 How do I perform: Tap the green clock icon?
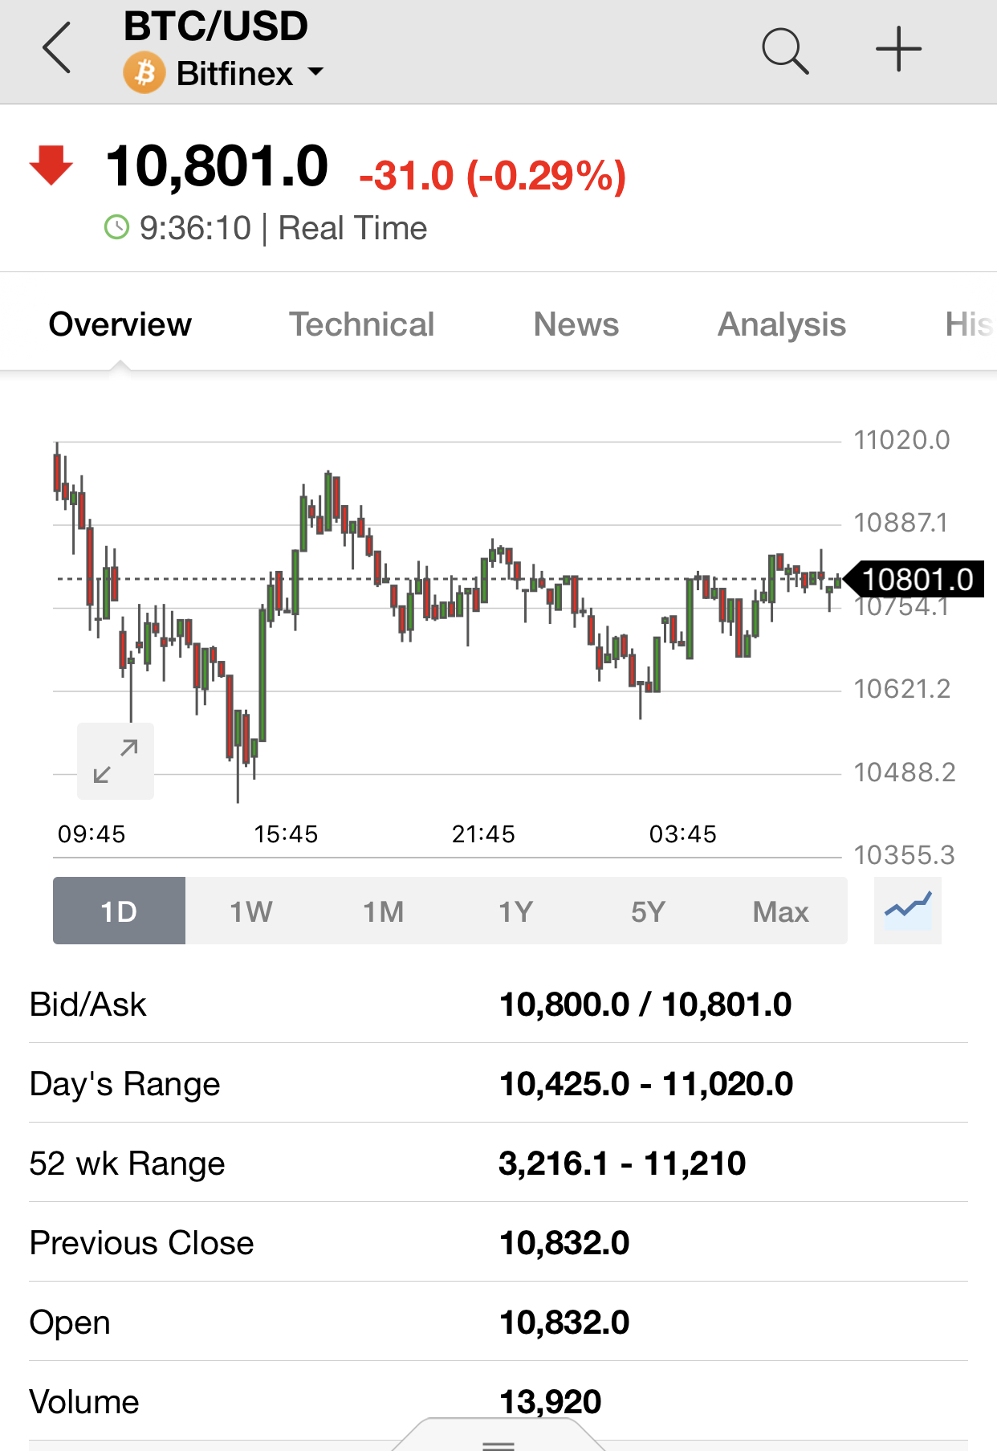117,228
